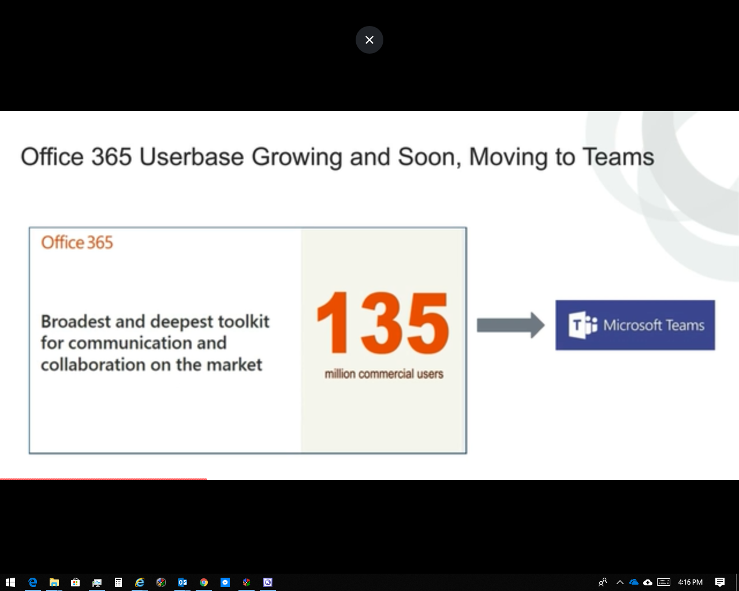Open Internet Explorer from the taskbar

click(x=139, y=582)
